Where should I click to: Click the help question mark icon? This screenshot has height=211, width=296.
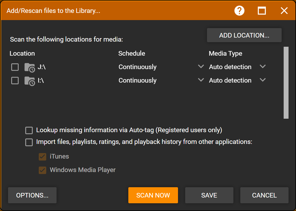coord(239,11)
